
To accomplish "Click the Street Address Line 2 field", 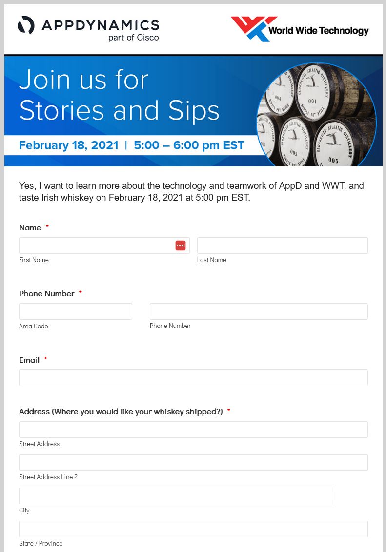I will 193,463.
